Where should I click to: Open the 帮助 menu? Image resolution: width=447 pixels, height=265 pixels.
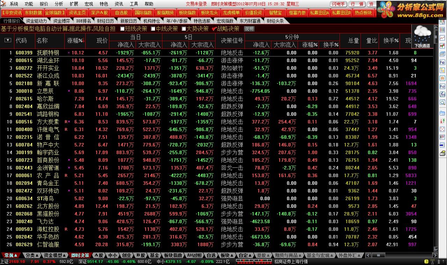click(x=149, y=4)
